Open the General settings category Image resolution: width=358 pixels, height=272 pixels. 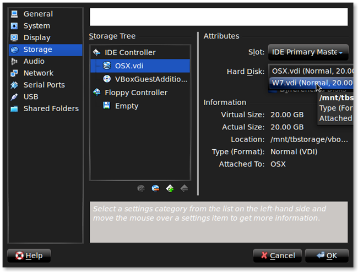tap(45, 14)
